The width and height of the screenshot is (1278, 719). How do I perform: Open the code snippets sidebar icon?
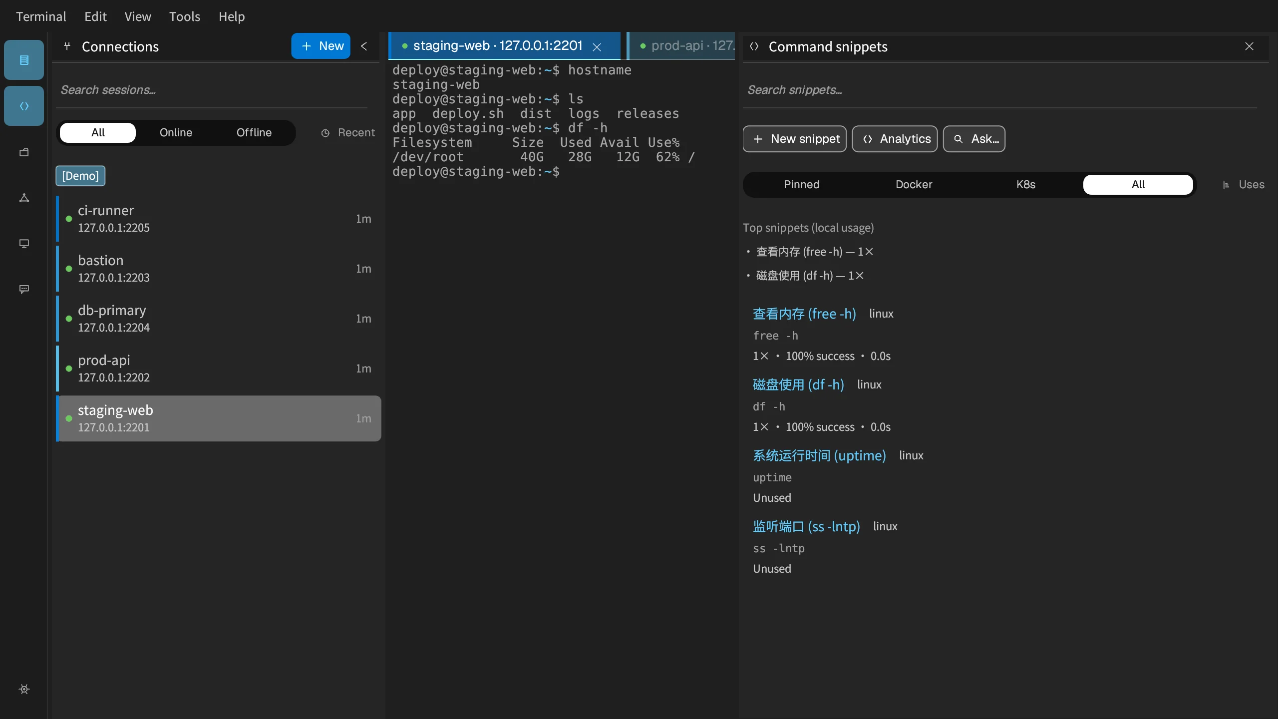click(x=24, y=106)
